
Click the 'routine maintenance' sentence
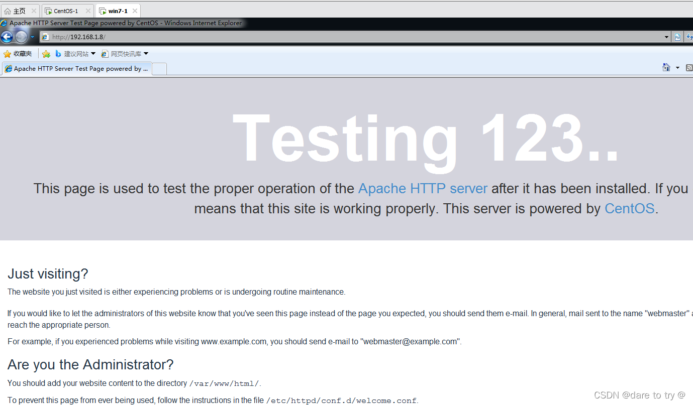[176, 292]
